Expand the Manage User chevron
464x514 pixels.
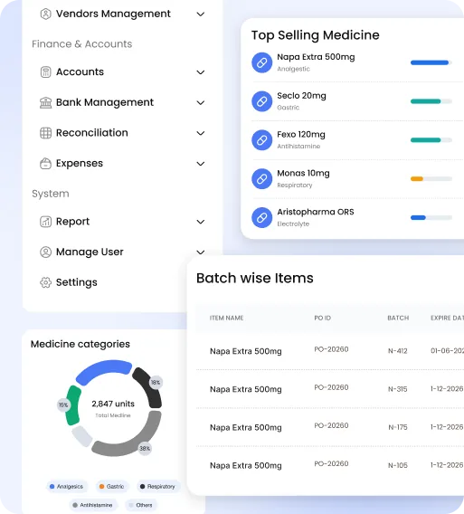click(x=201, y=252)
